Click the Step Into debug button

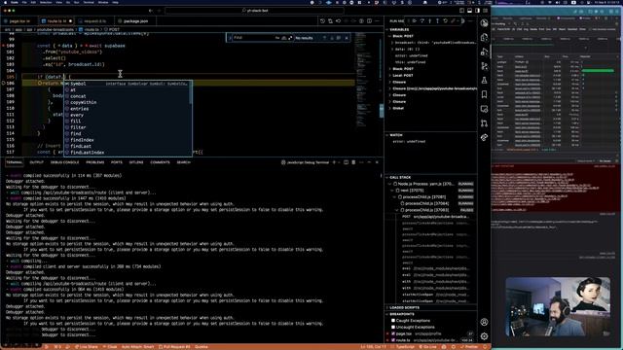click(x=429, y=21)
